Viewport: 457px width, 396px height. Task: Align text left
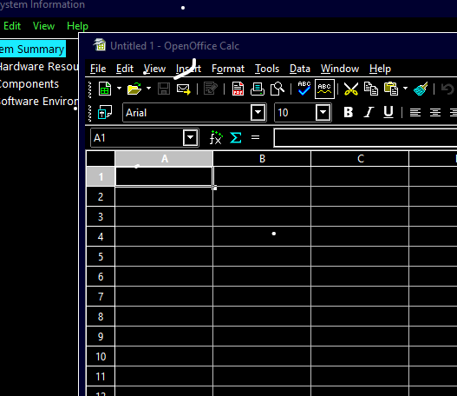[415, 113]
